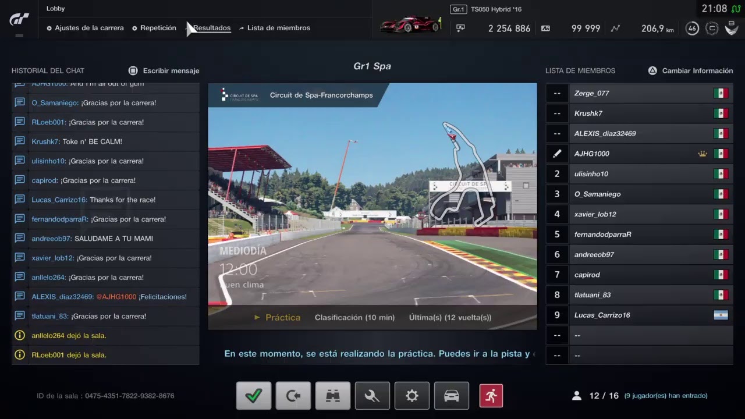Image resolution: width=745 pixels, height=419 pixels.
Task: Click the HISTORIAL DEL CHAT header
Action: click(48, 70)
